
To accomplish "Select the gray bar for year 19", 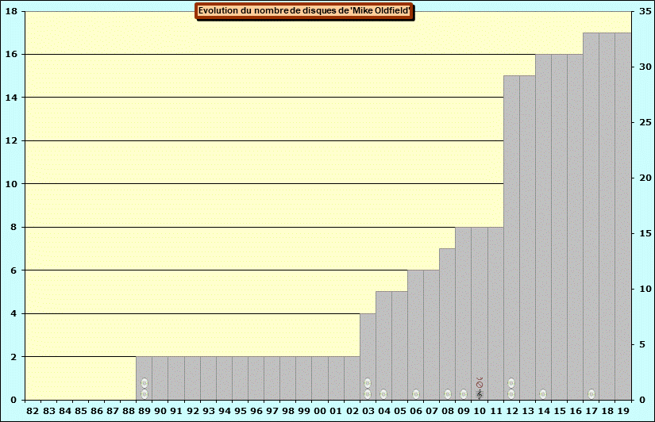I will pos(623,214).
